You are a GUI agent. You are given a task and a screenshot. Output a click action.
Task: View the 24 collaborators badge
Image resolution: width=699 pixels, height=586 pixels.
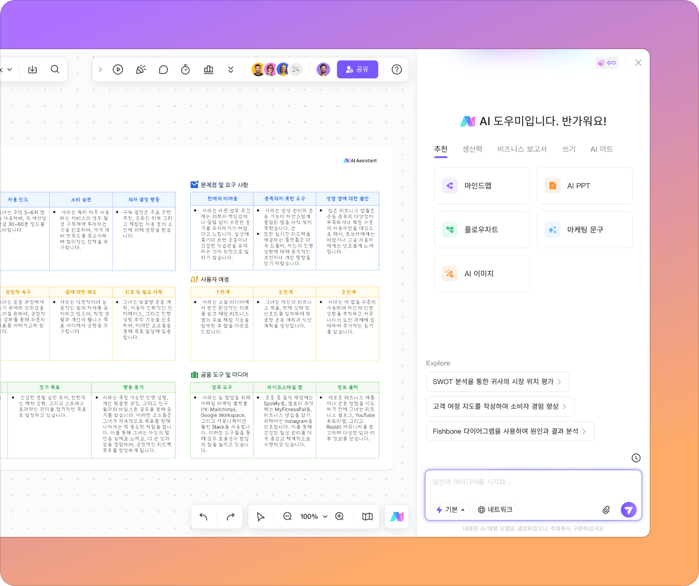[296, 70]
